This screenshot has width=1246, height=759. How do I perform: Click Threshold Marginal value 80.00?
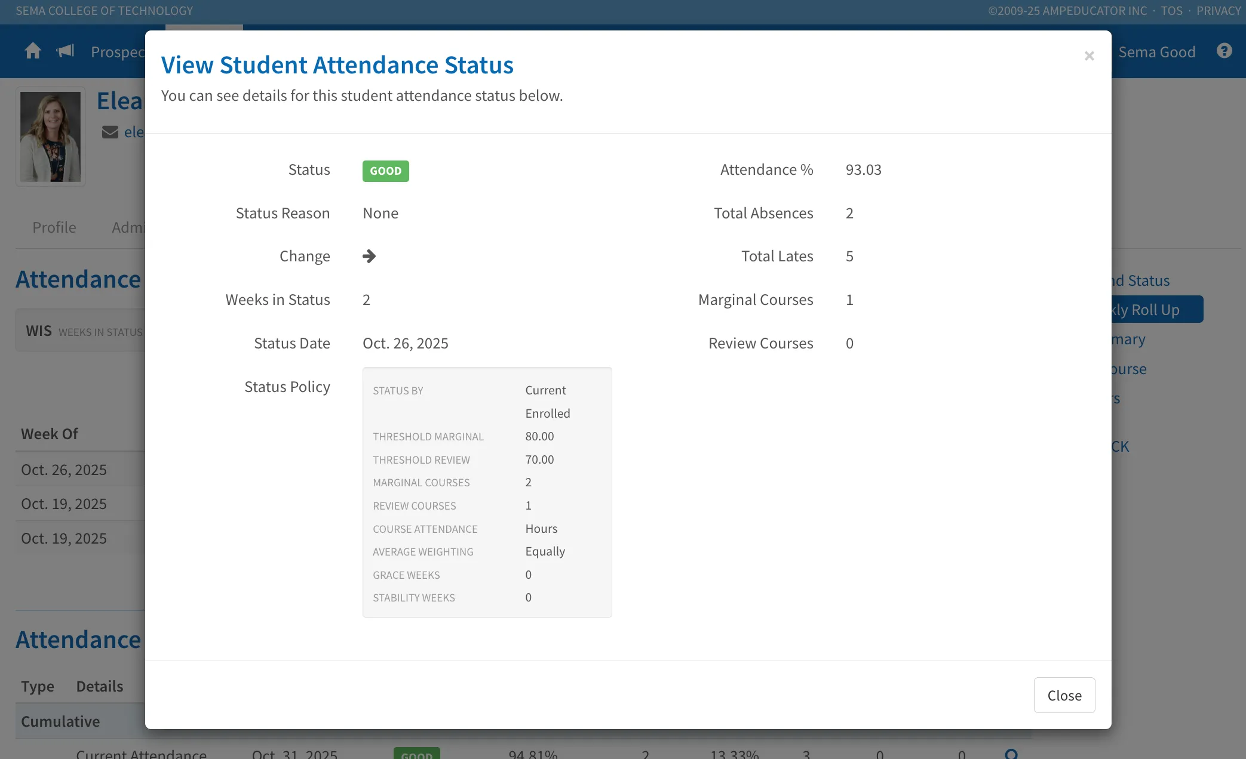540,436
